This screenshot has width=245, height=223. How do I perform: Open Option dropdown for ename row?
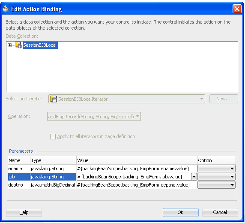coord(216,169)
